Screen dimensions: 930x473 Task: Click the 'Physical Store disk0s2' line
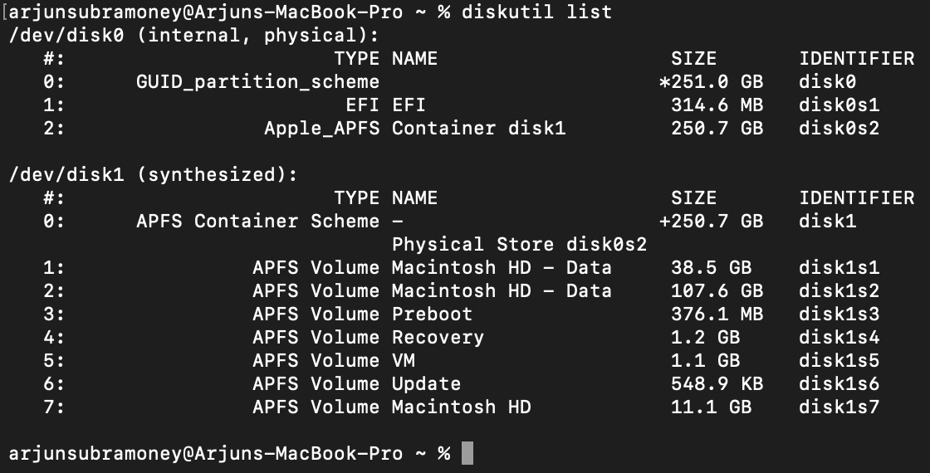(x=519, y=245)
